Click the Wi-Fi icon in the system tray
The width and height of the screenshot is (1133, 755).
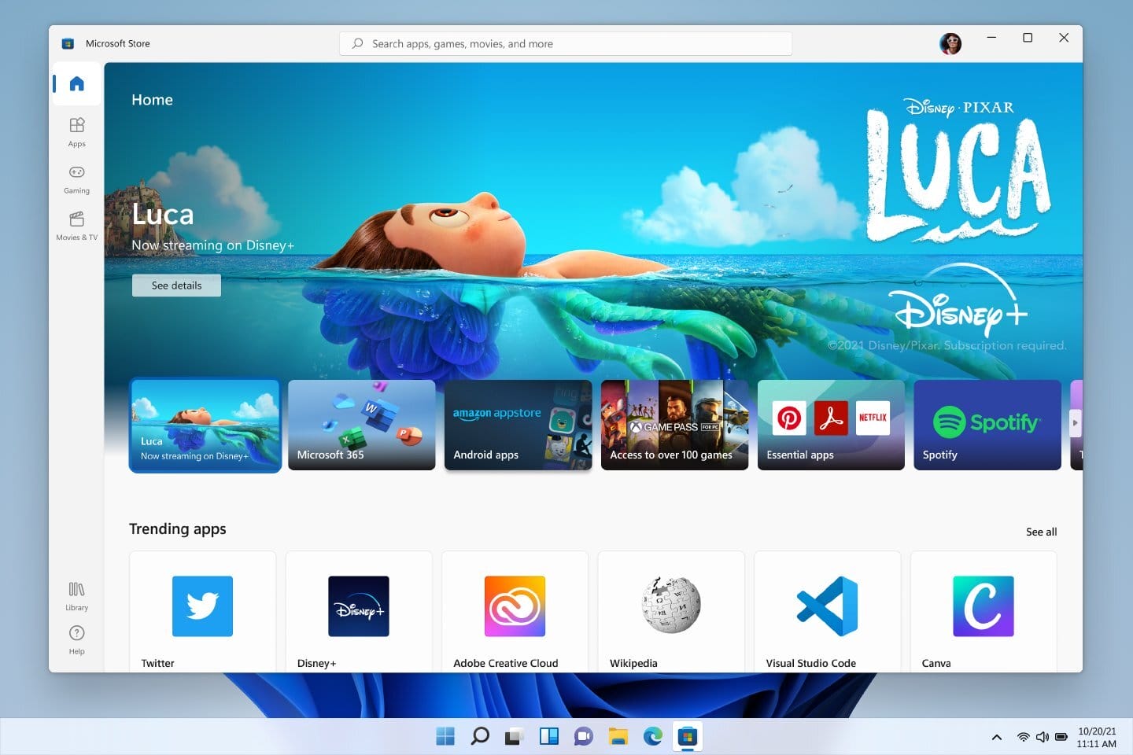point(1023,737)
